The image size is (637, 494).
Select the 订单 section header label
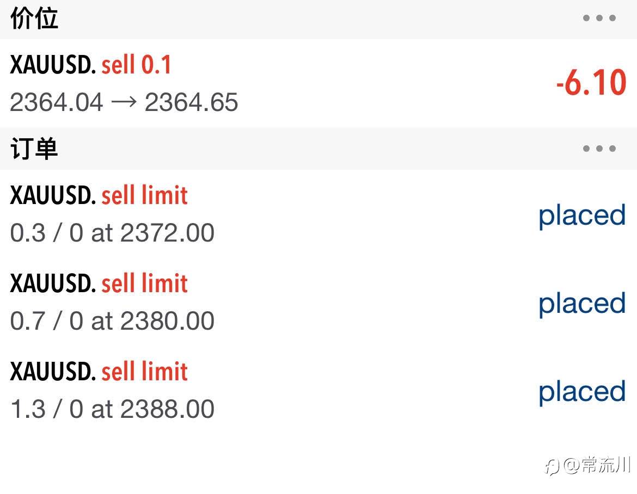point(34,149)
